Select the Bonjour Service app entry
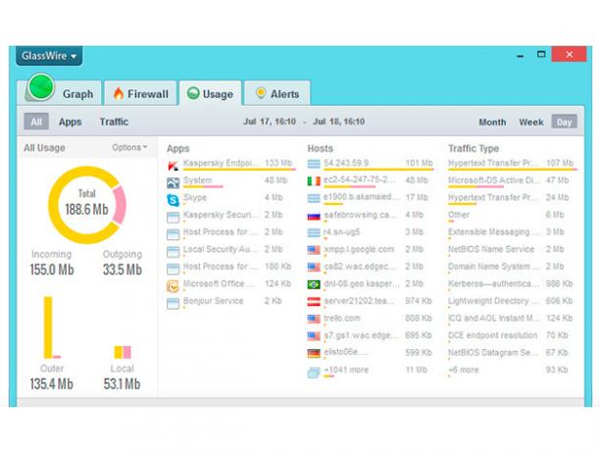This screenshot has height=451, width=600. (231, 302)
